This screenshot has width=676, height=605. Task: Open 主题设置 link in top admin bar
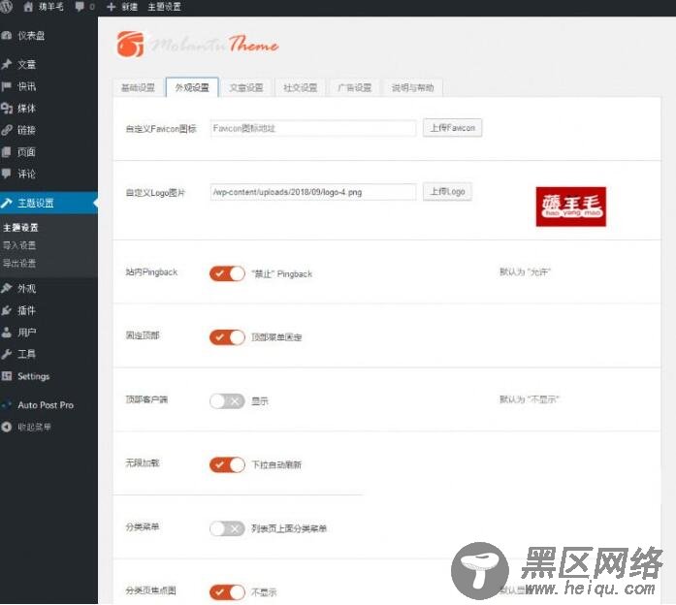pos(164,7)
